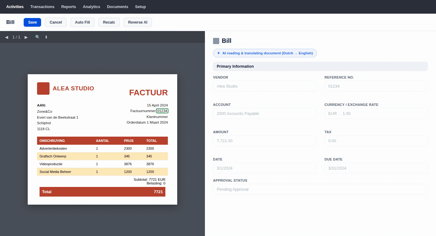Click the Reference No. field
The image size is (436, 236).
pos(376,86)
